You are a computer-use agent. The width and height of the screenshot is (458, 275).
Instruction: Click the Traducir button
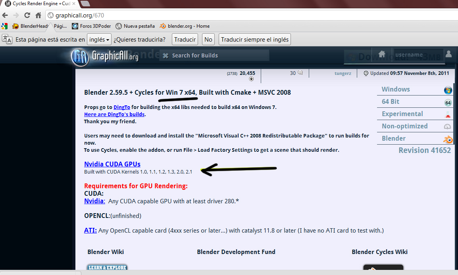[185, 39]
